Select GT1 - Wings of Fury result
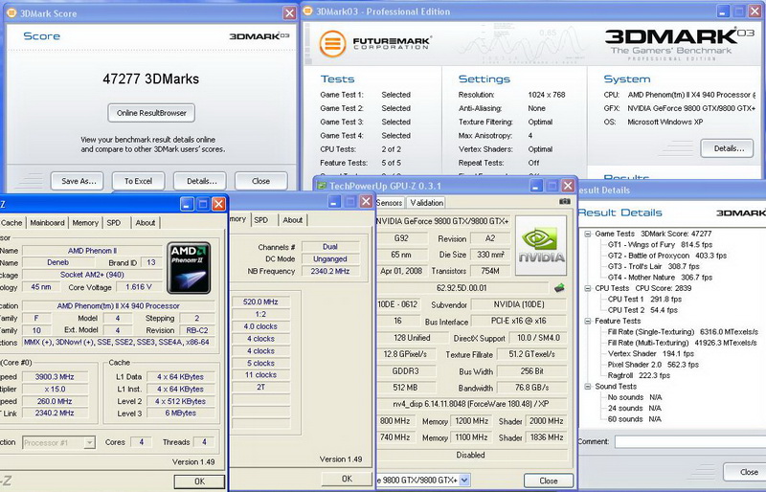Image resolution: width=766 pixels, height=492 pixels. click(660, 244)
